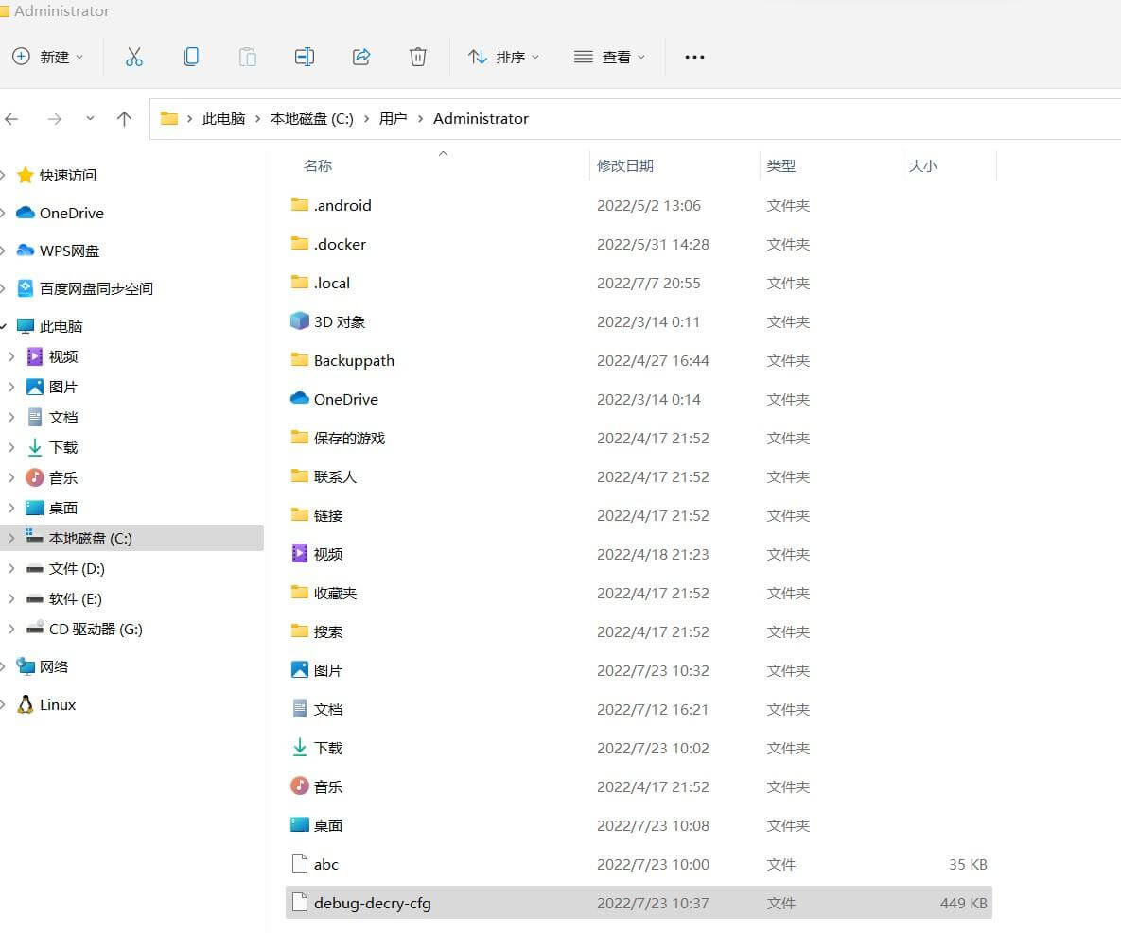Open the 新建 (new) menu

coord(49,57)
